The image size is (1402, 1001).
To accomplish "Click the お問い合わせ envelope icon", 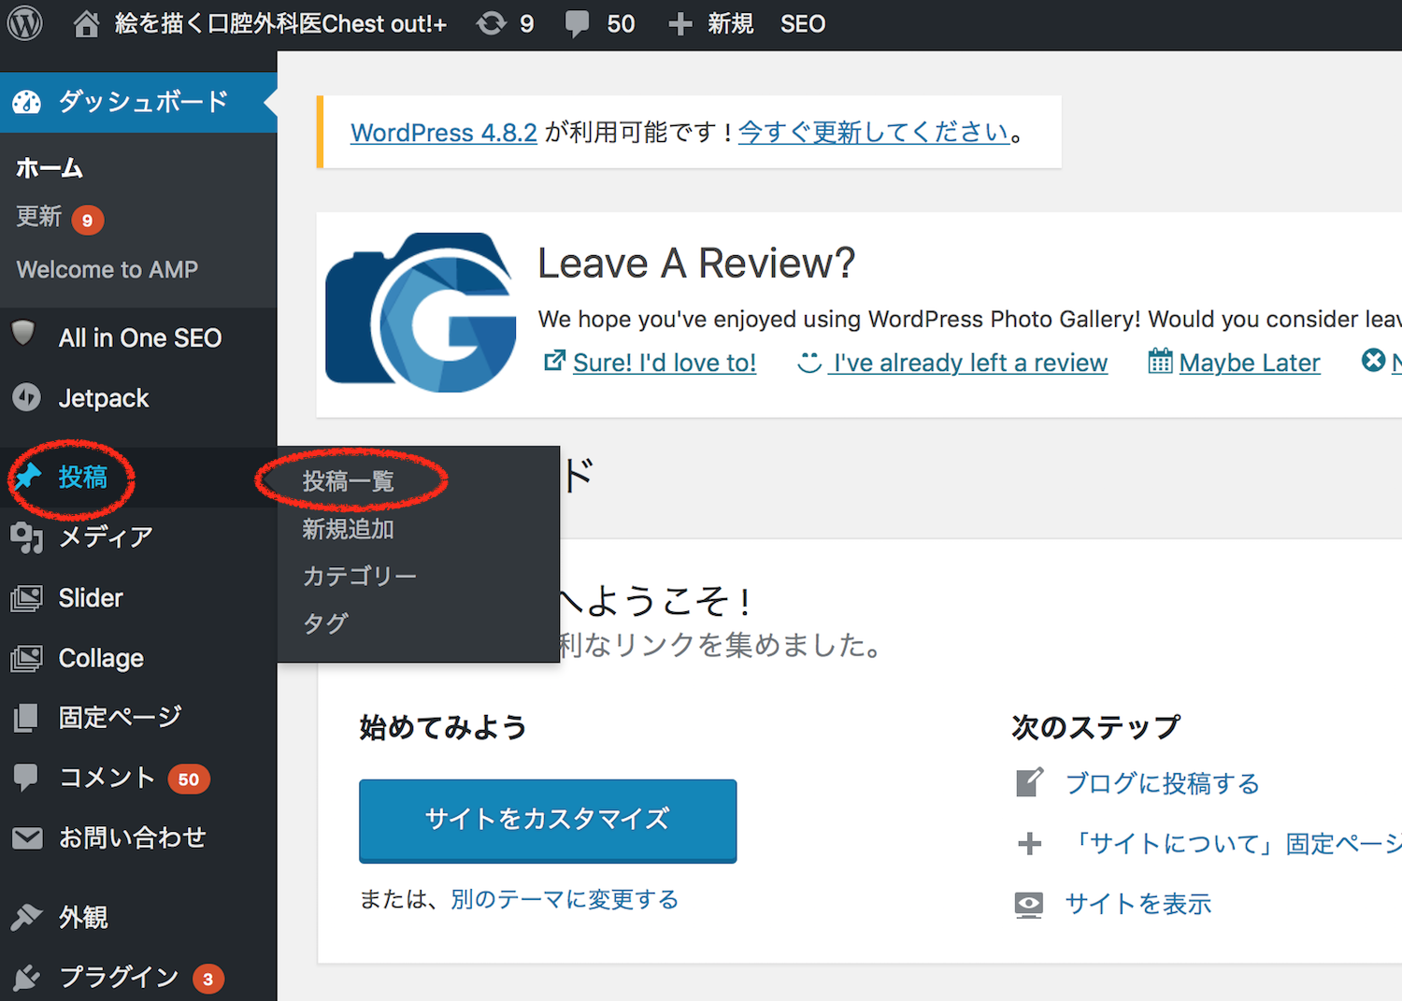I will [27, 837].
